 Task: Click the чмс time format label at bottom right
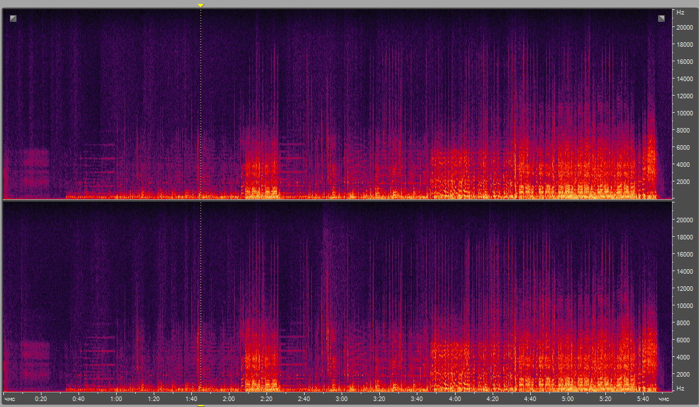click(663, 399)
